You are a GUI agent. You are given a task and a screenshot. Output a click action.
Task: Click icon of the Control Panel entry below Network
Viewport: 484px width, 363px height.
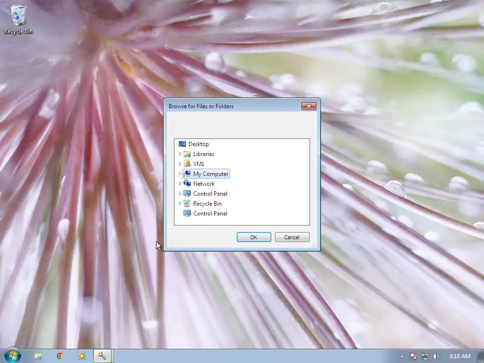(187, 193)
